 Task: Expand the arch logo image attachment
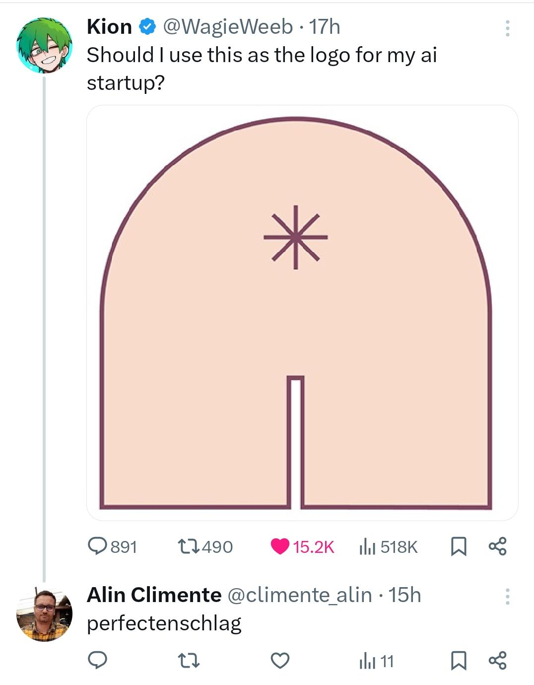coord(302,313)
